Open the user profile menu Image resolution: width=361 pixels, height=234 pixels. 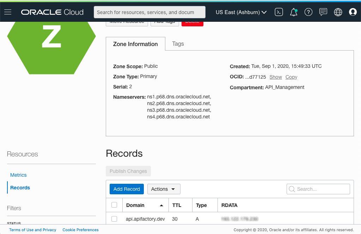(353, 12)
